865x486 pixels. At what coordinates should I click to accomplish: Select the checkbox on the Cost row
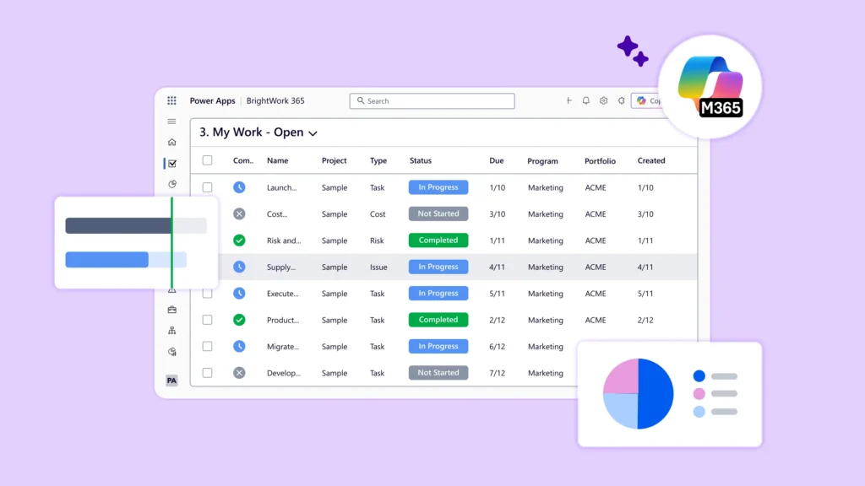207,213
